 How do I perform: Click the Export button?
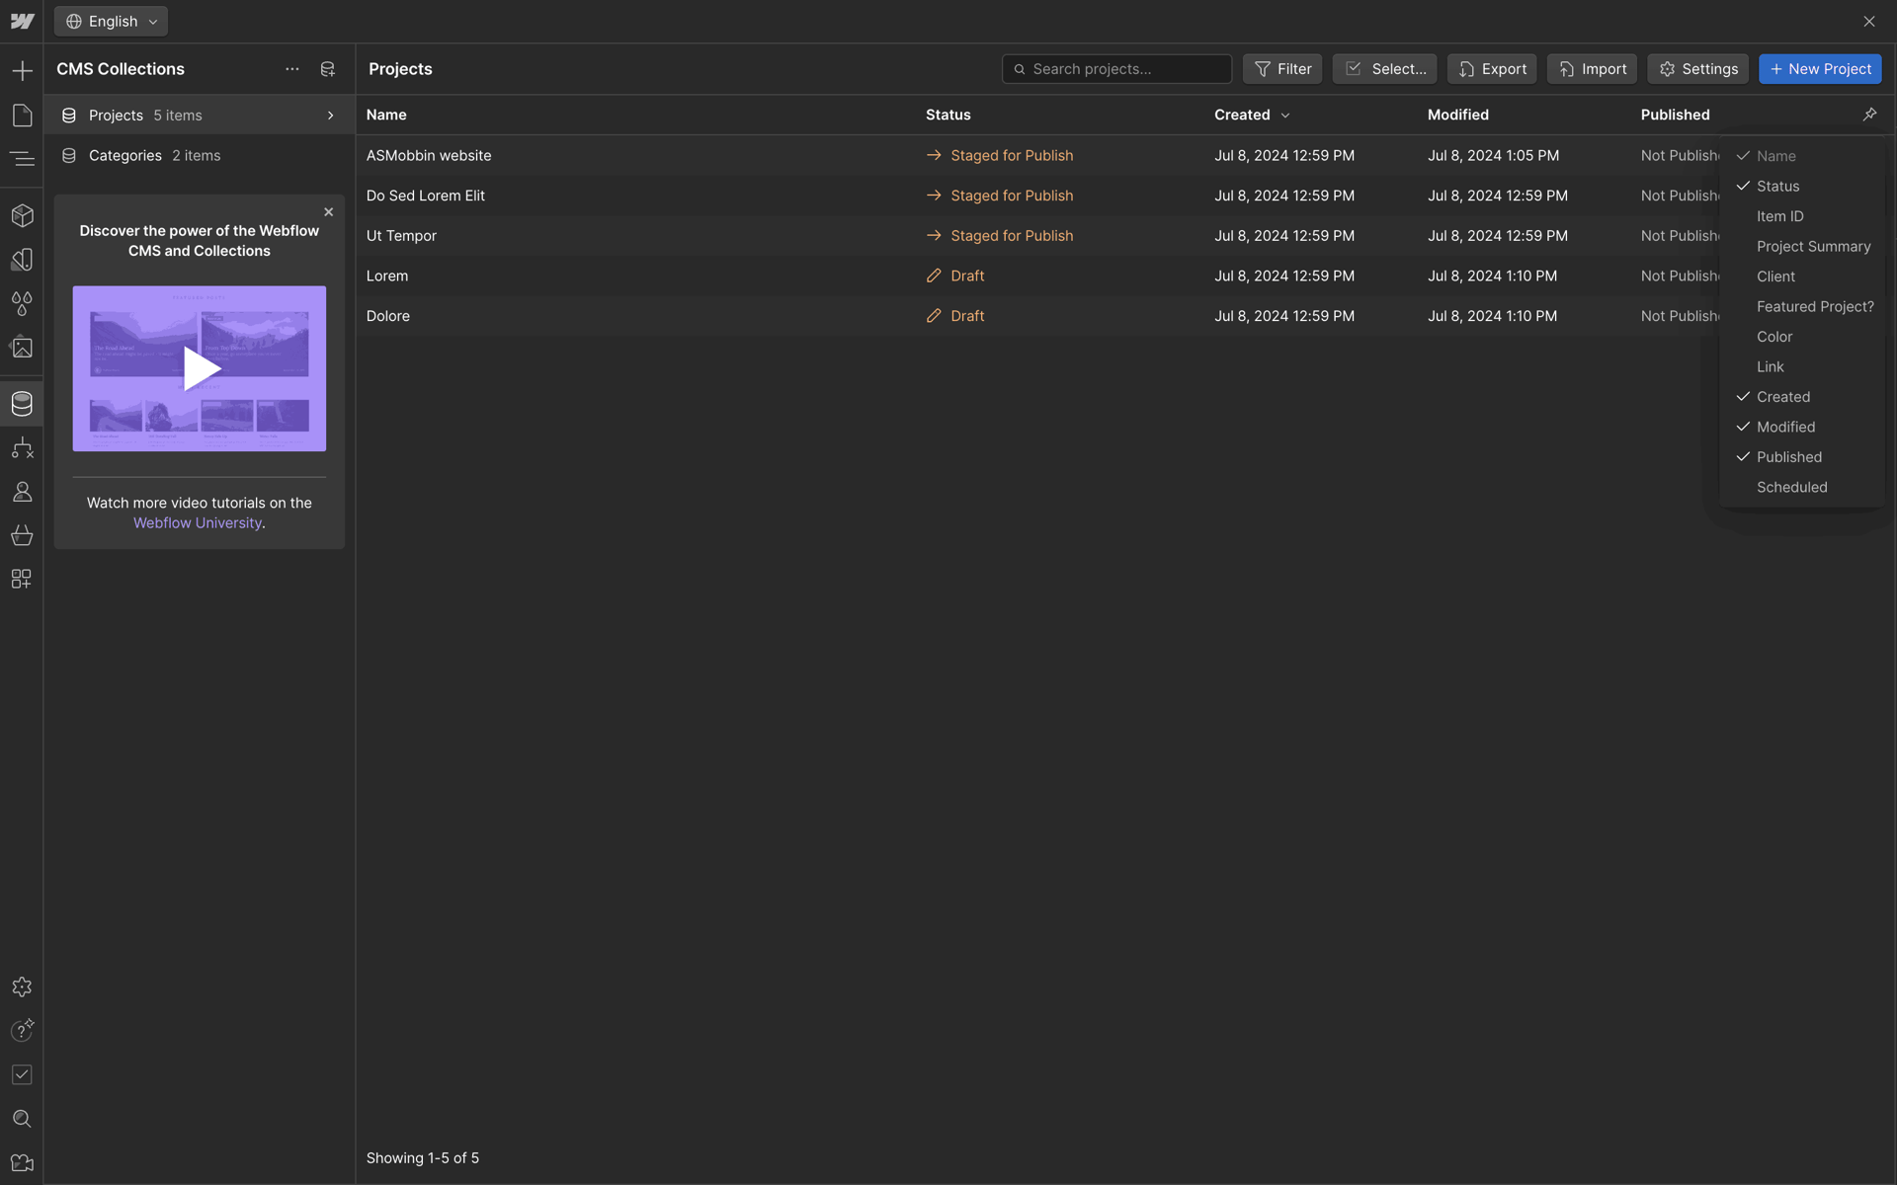1492,69
